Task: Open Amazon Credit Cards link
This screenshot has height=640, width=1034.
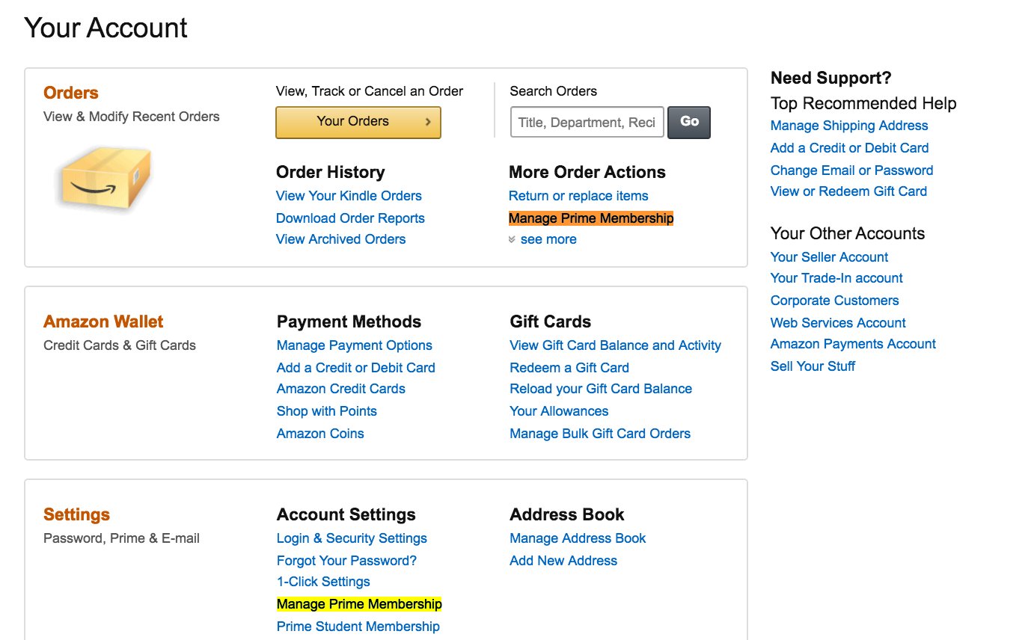Action: click(x=341, y=389)
